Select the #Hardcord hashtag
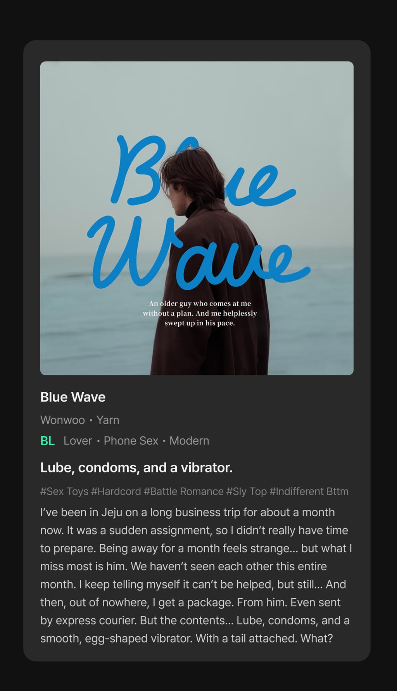The image size is (397, 691). pos(116,491)
